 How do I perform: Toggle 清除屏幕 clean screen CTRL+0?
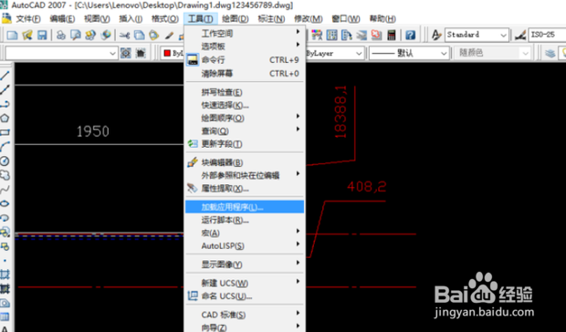pos(245,74)
